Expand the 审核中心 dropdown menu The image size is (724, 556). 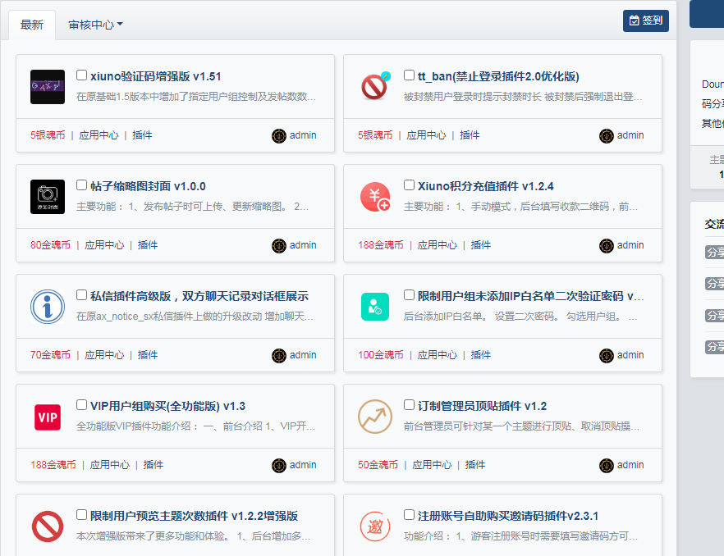[96, 25]
